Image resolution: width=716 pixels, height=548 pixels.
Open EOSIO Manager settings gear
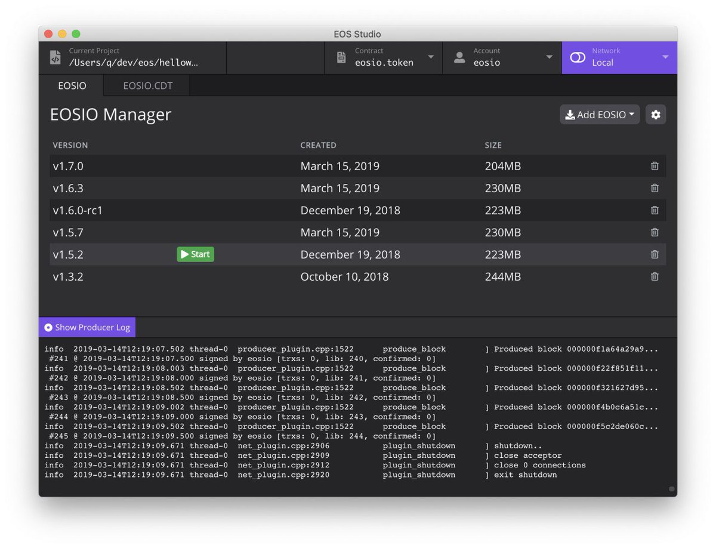[x=656, y=114]
